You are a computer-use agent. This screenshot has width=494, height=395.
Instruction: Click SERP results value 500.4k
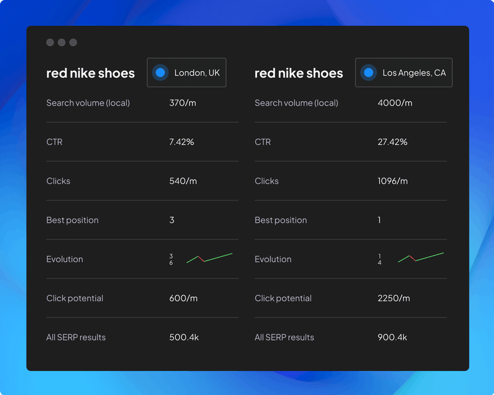click(x=184, y=338)
